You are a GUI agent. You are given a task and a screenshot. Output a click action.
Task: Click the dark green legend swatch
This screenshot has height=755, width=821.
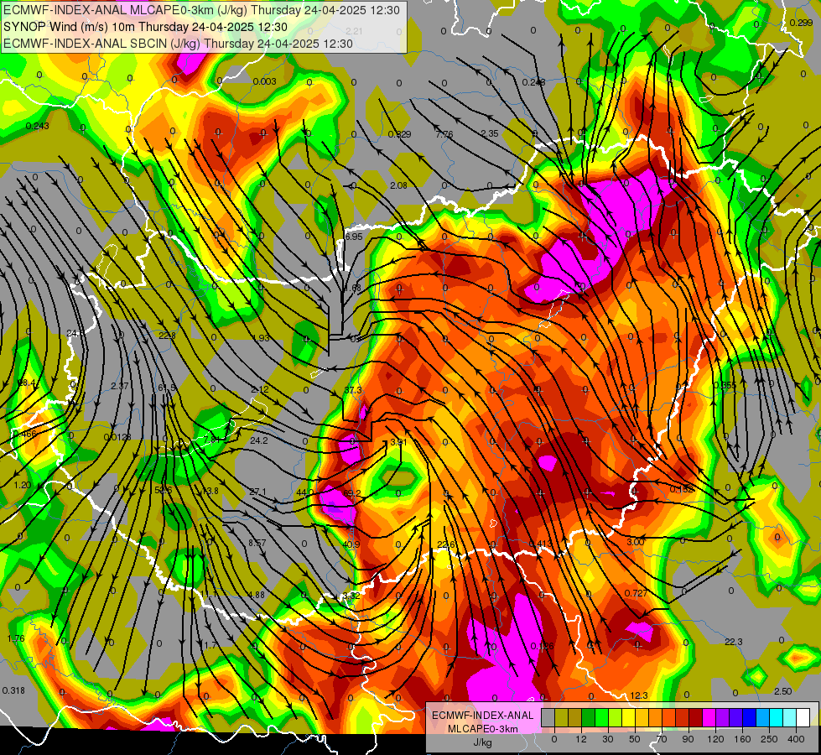(x=589, y=717)
